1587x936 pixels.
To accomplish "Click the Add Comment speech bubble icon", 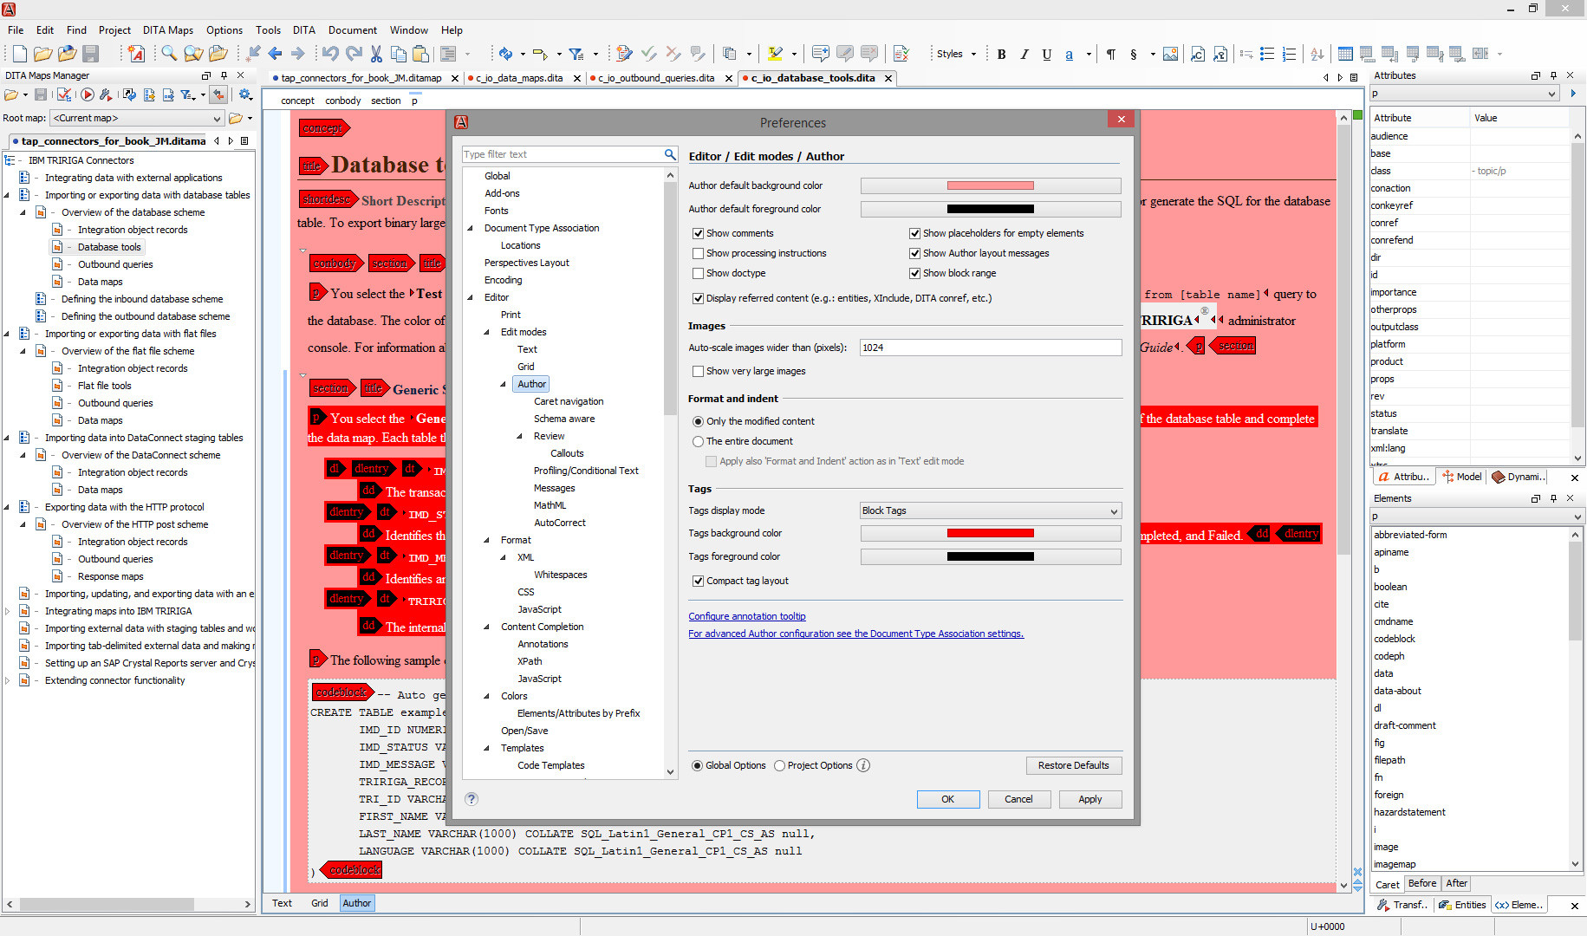I will (820, 54).
